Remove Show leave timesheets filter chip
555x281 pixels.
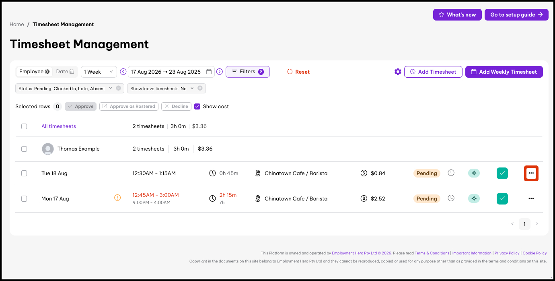[200, 88]
